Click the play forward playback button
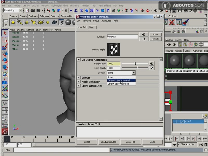This screenshot has width=208, height=156. pos(188,139)
